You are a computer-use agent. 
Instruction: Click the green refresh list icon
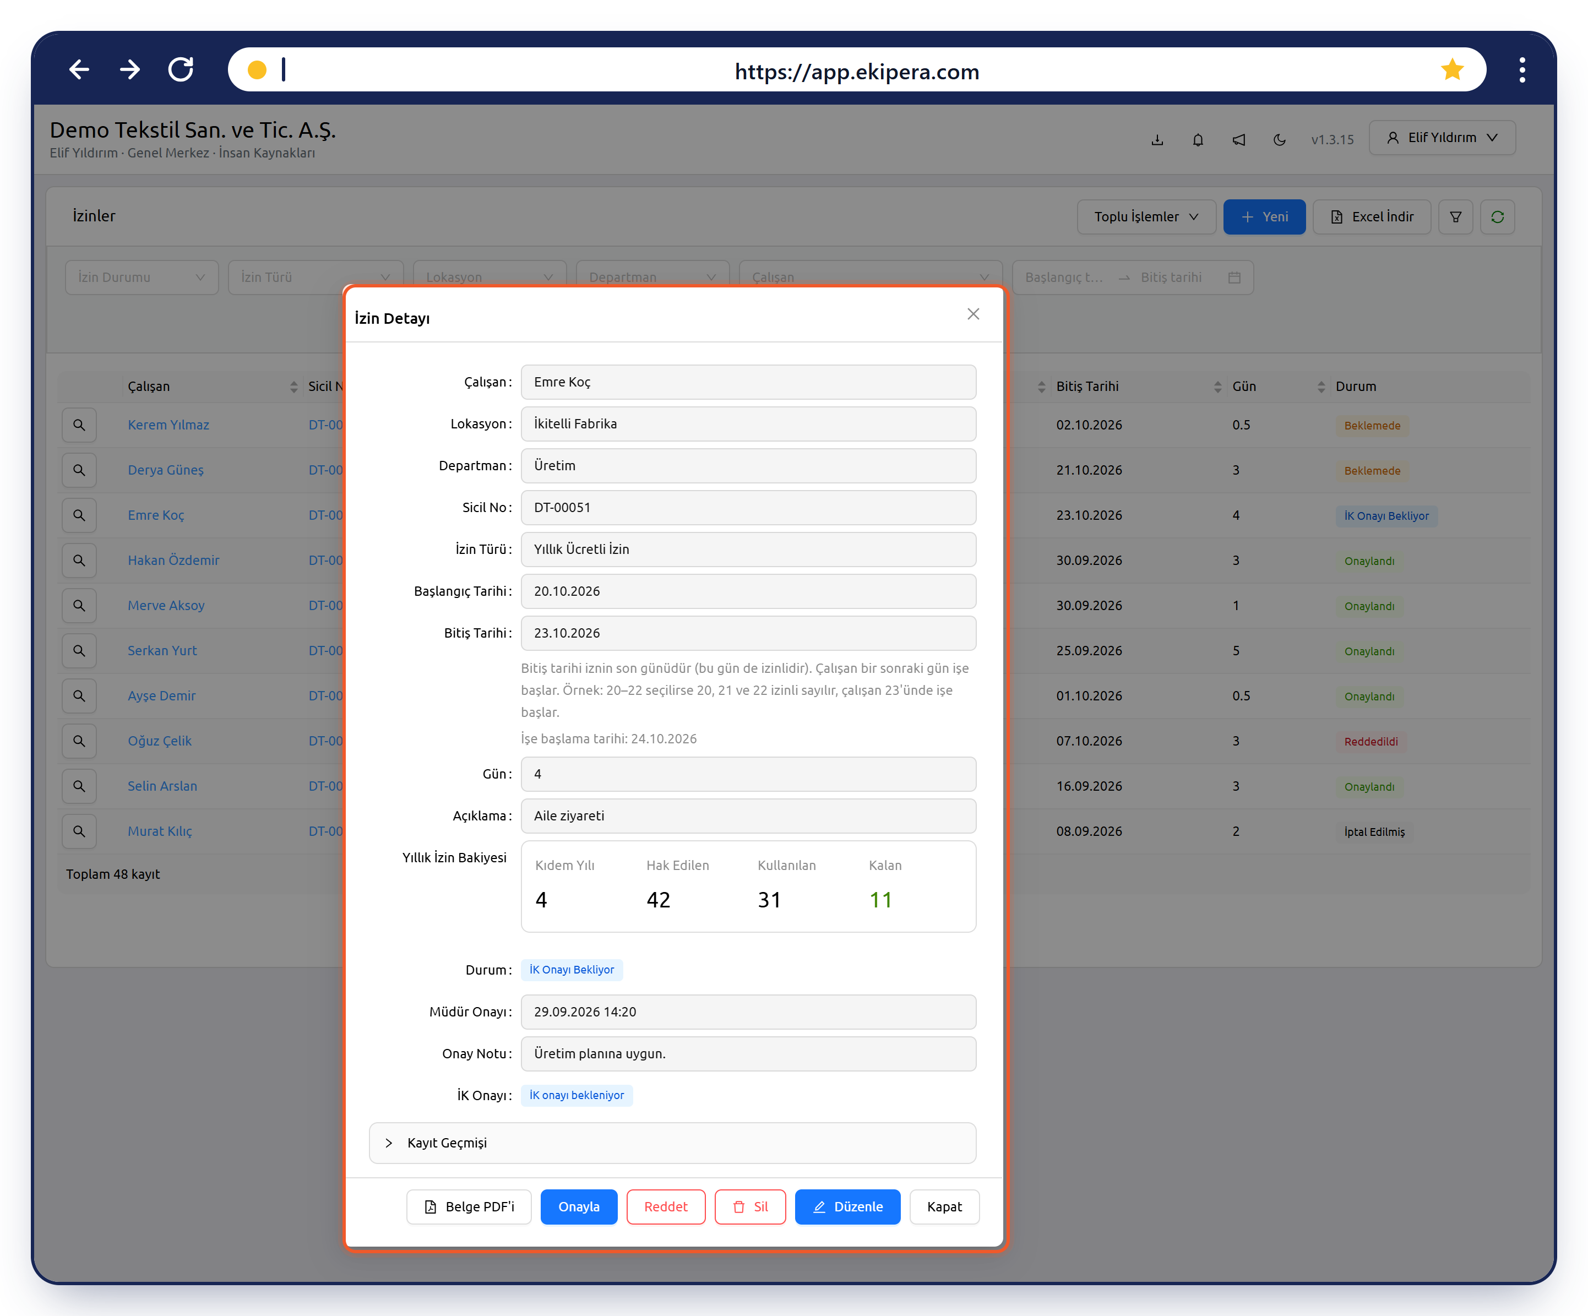(1497, 217)
